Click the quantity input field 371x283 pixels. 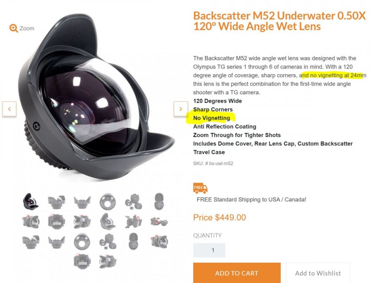(209, 250)
